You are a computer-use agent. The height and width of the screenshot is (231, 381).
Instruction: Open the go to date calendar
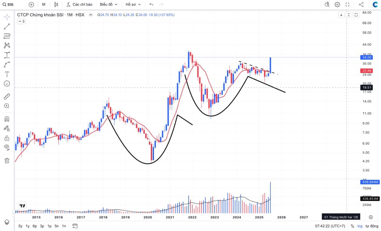point(75,226)
